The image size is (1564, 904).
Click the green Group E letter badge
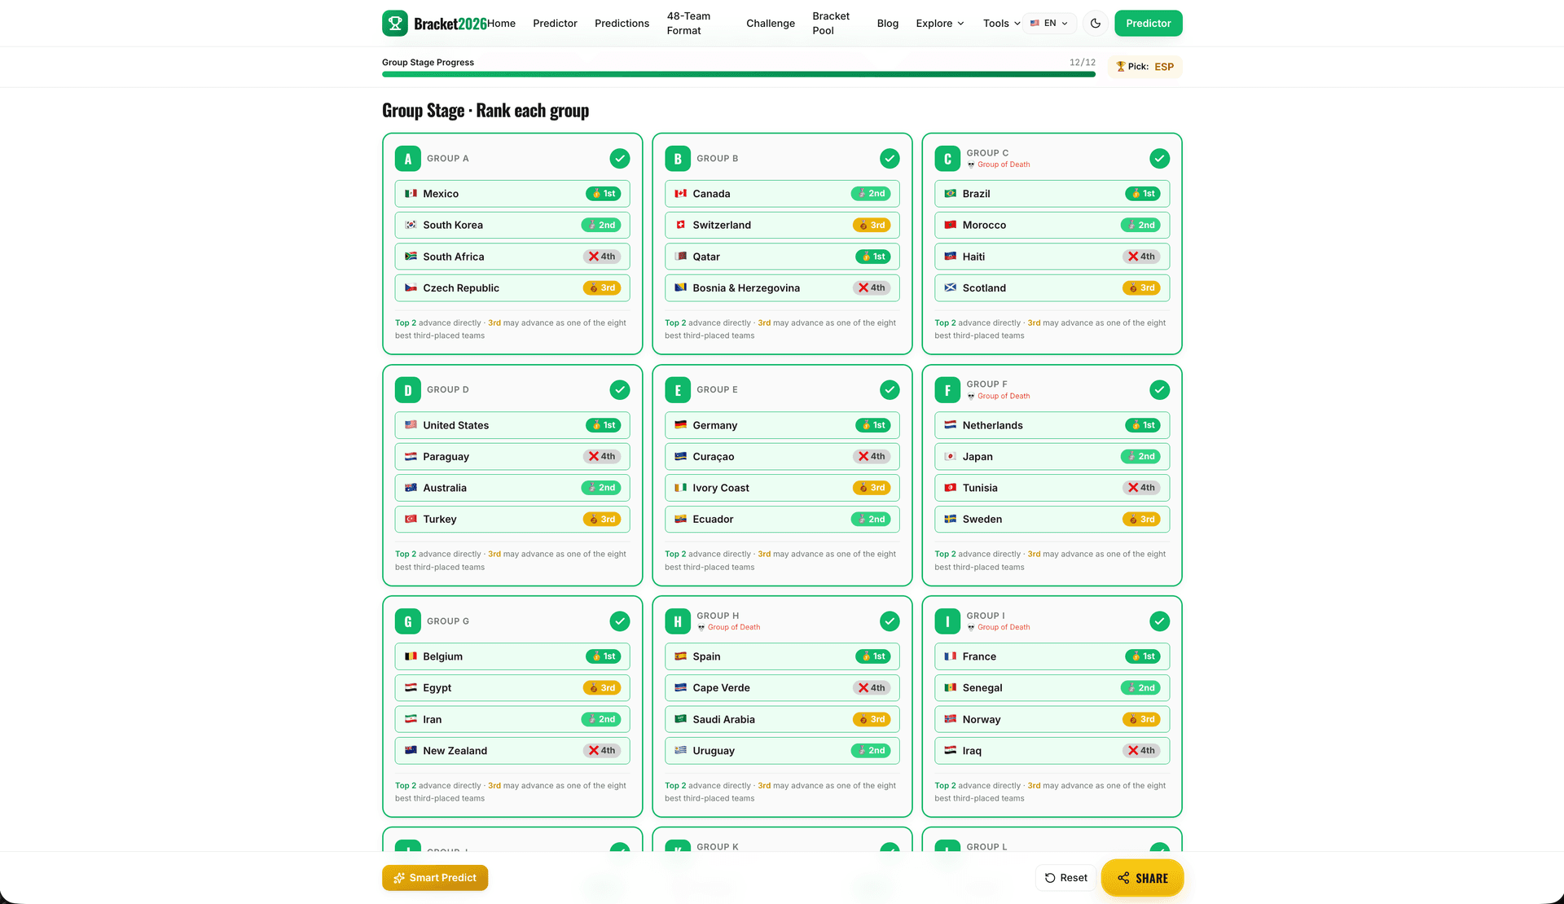678,390
